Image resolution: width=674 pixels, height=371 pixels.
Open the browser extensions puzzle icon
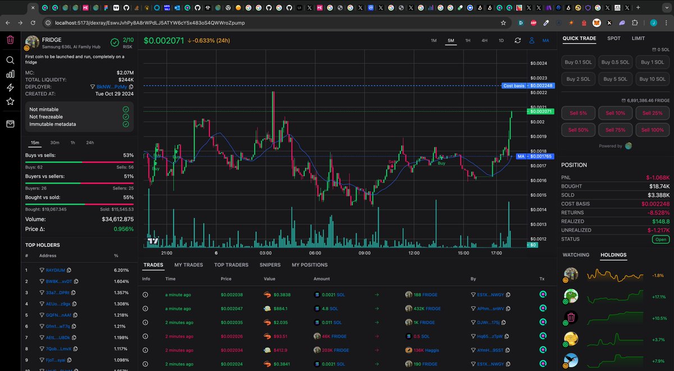(x=635, y=22)
